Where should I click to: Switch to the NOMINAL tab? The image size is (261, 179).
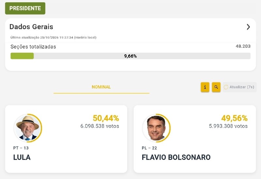pyautogui.click(x=101, y=87)
